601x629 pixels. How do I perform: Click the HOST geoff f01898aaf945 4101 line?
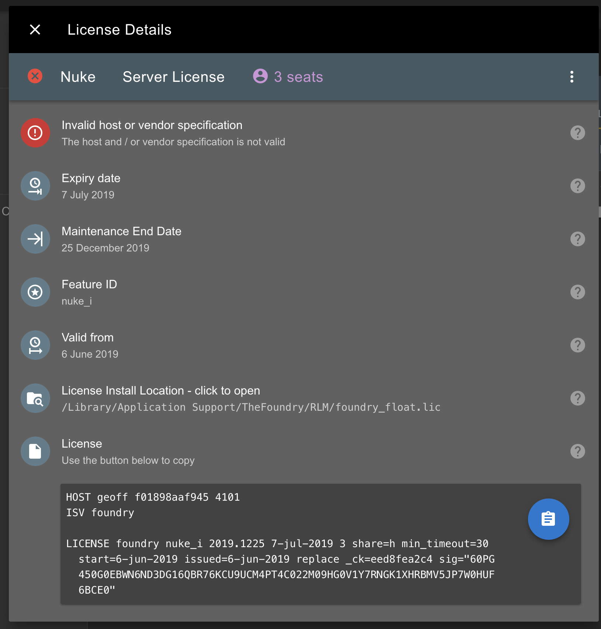pos(153,497)
